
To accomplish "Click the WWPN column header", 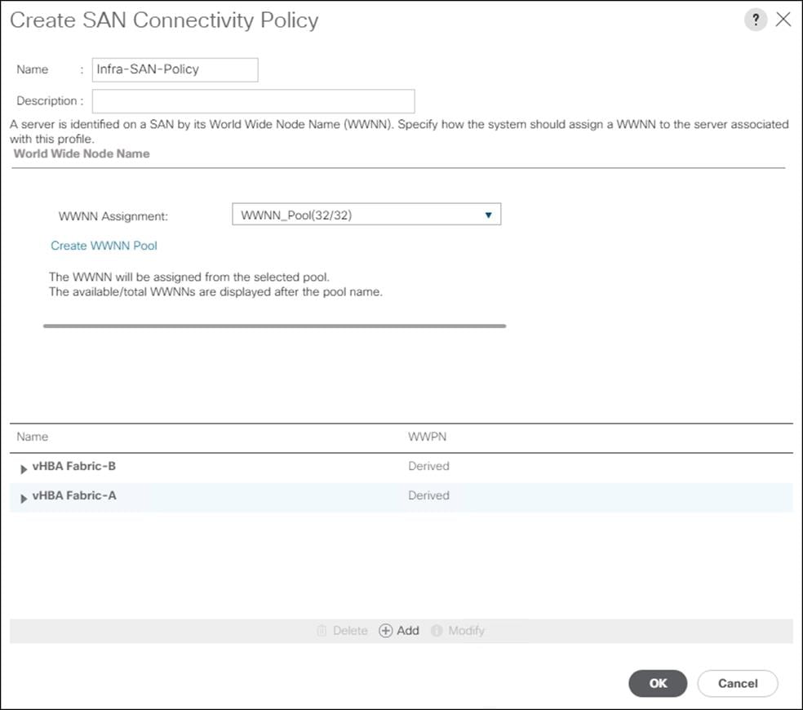I will click(x=428, y=437).
